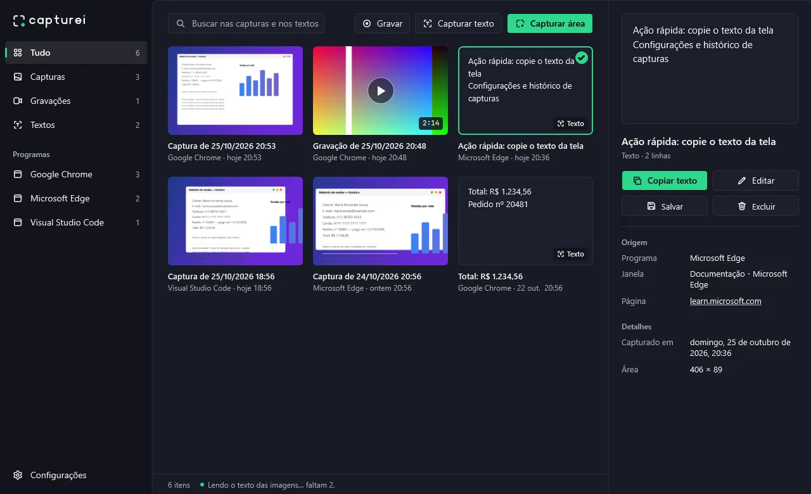The width and height of the screenshot is (811, 494).
Task: Focus the Buscar nas capturas search field
Action: pos(246,23)
